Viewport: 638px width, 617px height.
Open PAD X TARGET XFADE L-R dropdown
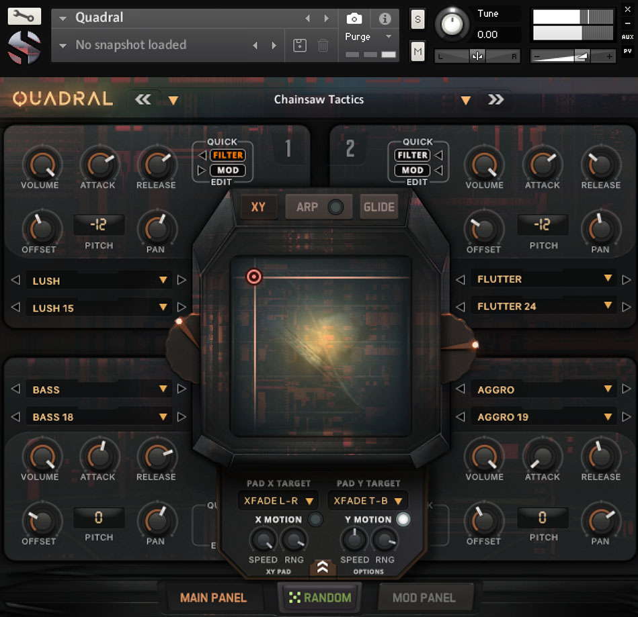(x=278, y=501)
